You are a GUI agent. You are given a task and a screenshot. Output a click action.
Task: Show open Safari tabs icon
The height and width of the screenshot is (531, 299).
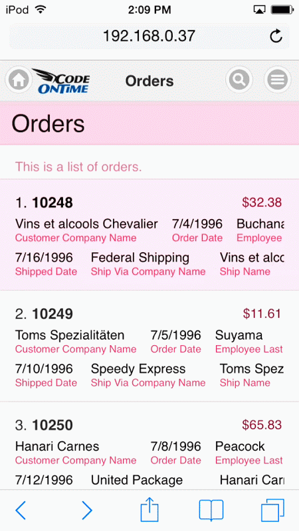272,510
